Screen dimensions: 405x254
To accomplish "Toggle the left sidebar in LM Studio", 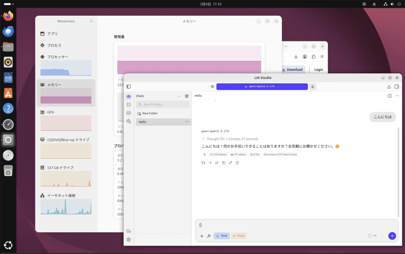I will click(x=129, y=87).
